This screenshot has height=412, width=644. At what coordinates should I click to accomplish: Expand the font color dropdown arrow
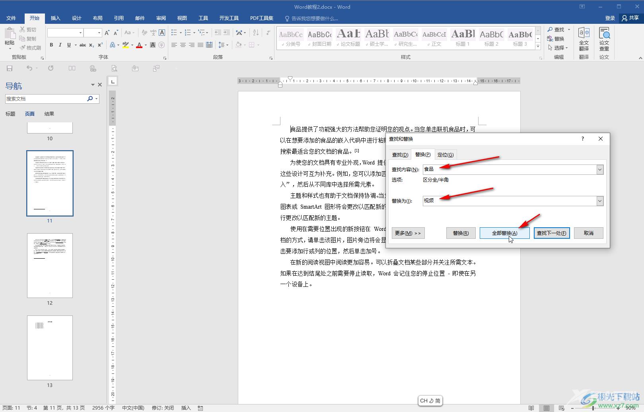tap(145, 45)
